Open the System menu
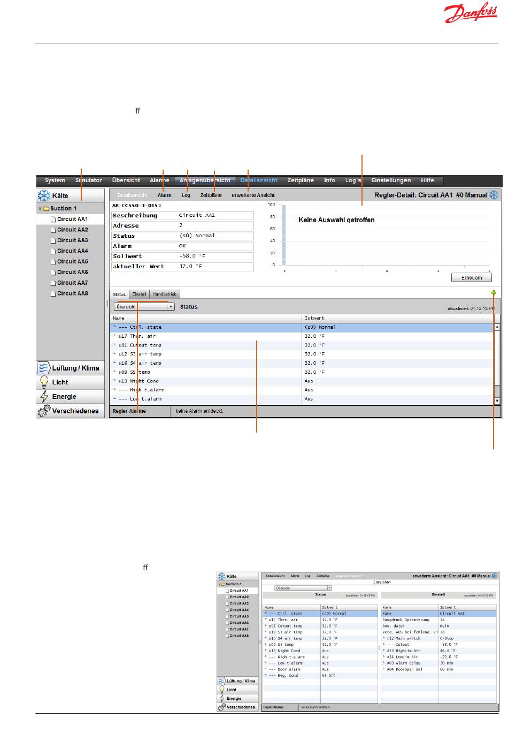508x733 pixels. pos(55,180)
